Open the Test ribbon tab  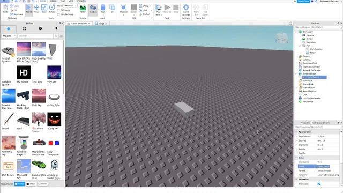click(63, 1)
